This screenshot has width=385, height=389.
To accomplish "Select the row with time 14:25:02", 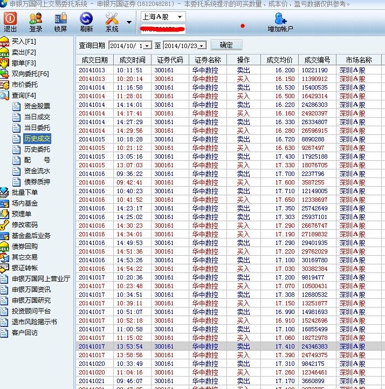I will 230,217.
